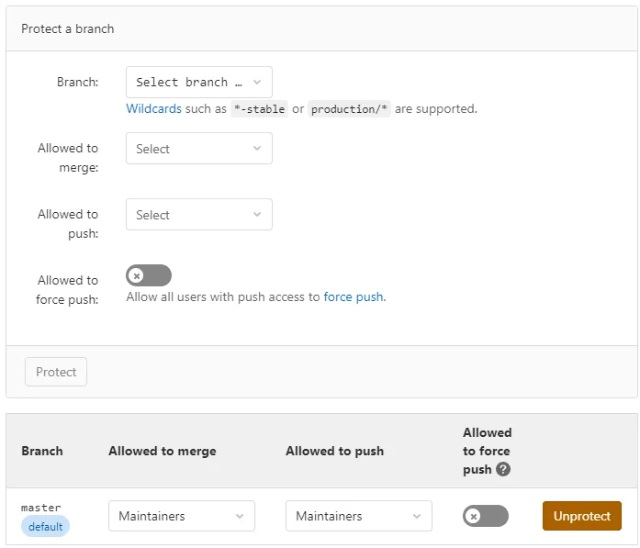Enable the force push toggle in the form
640x548 pixels.
pyautogui.click(x=149, y=275)
